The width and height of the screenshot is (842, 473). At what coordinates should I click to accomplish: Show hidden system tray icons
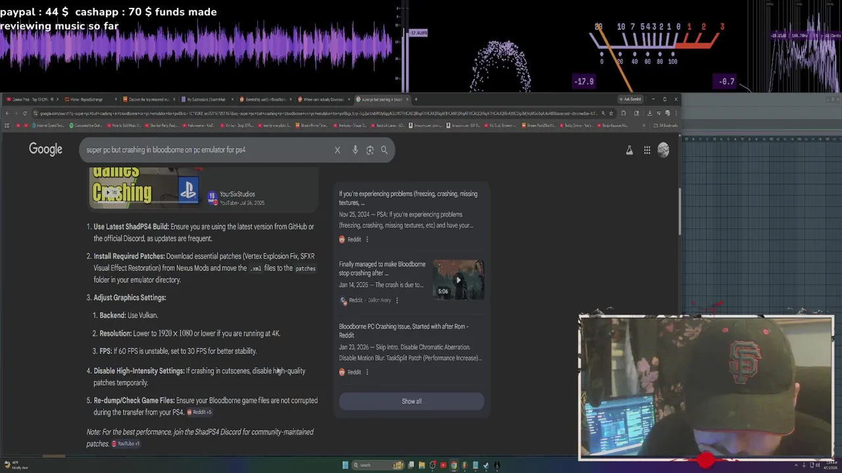[x=795, y=465]
